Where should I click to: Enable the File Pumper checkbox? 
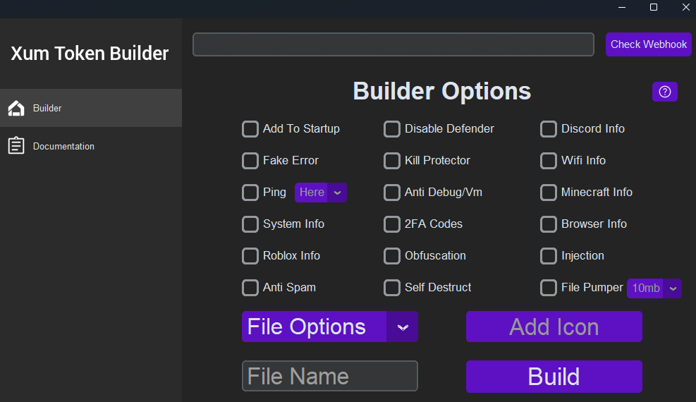point(548,288)
